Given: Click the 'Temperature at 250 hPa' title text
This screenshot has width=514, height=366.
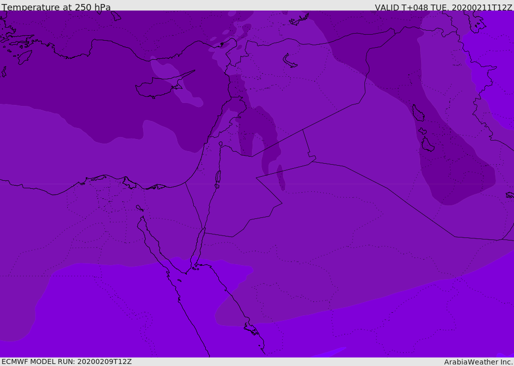Looking at the screenshot, I should point(56,7).
